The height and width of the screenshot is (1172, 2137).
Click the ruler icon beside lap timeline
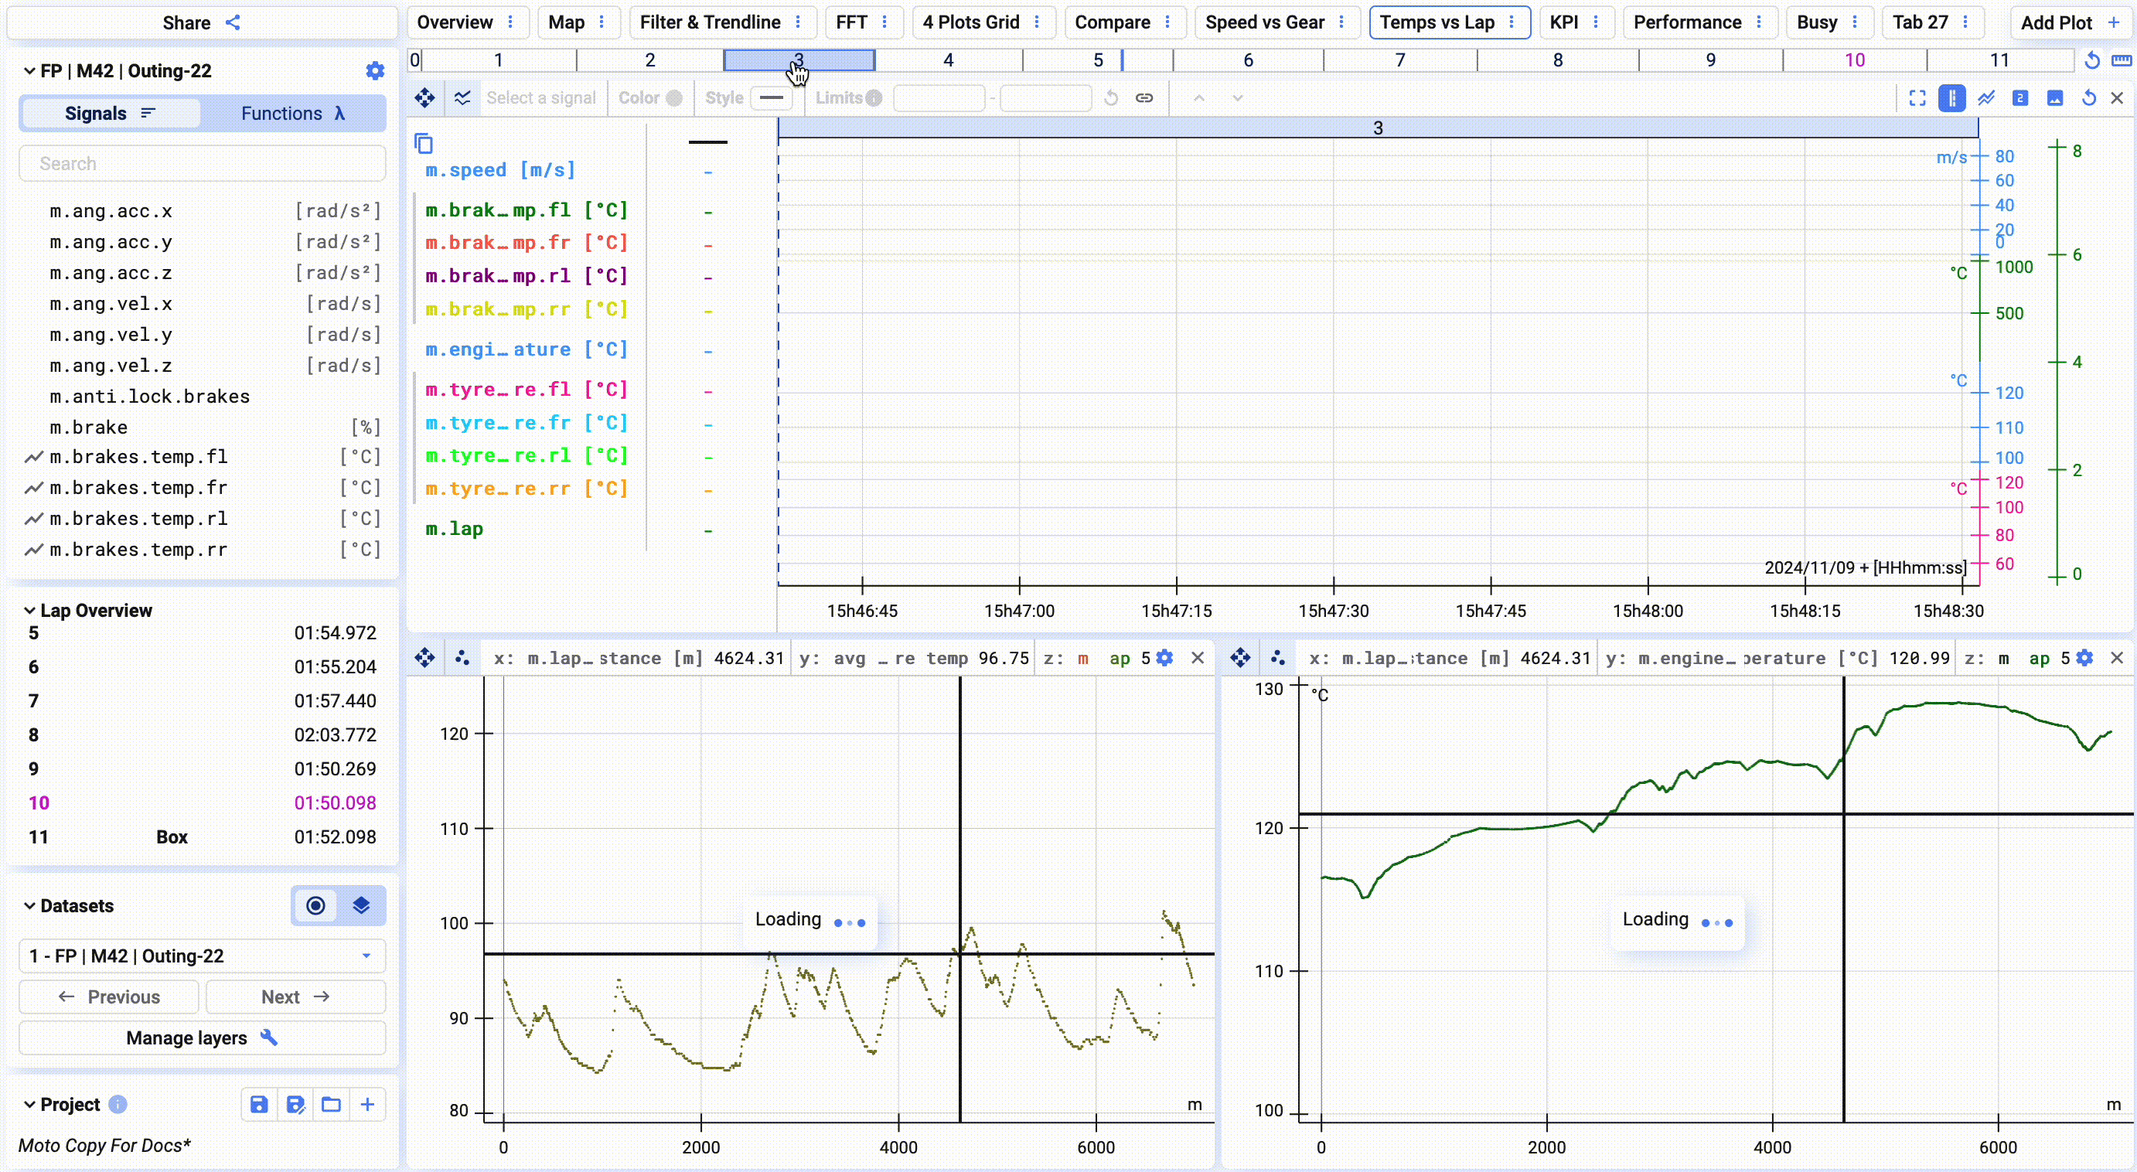pyautogui.click(x=2122, y=60)
